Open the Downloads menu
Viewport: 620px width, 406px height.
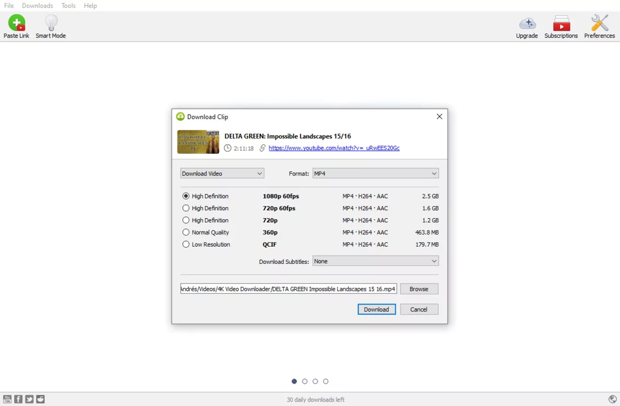click(37, 6)
